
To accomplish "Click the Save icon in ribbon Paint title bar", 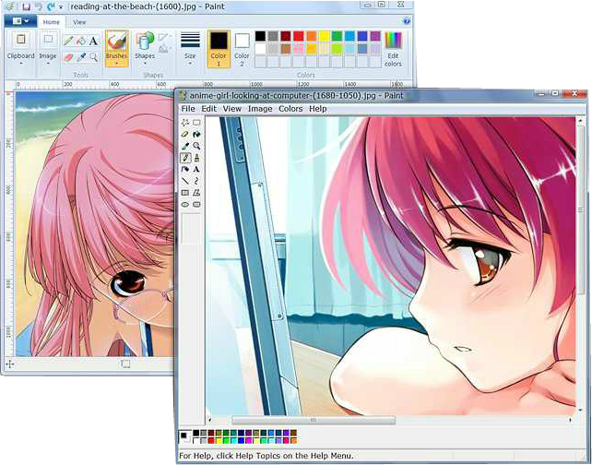I will click(x=26, y=6).
